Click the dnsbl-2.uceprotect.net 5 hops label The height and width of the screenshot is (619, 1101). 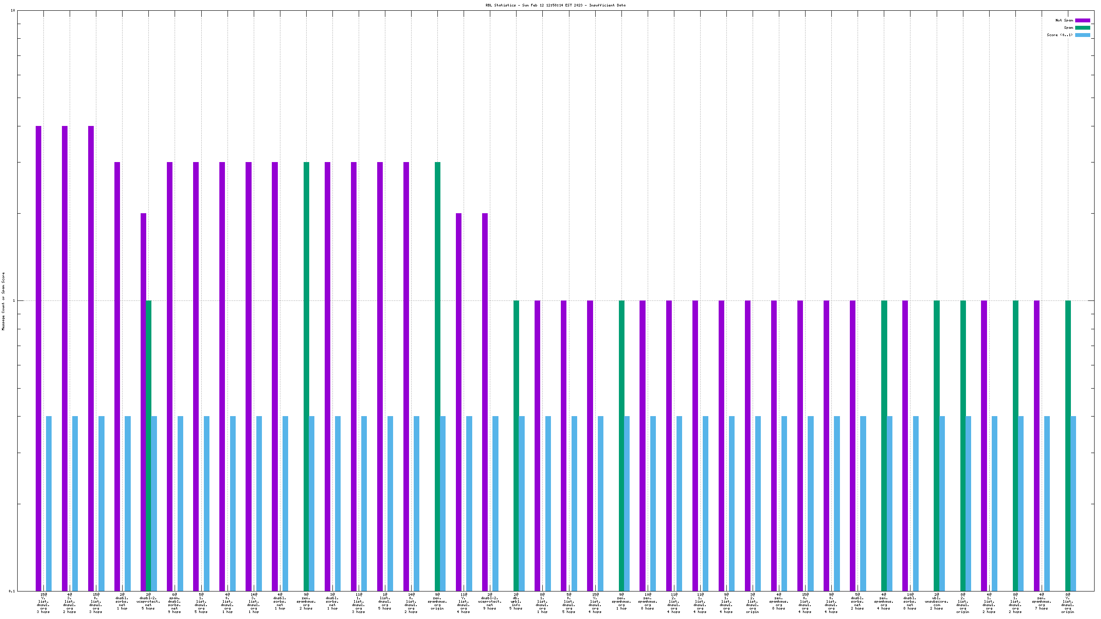148,603
